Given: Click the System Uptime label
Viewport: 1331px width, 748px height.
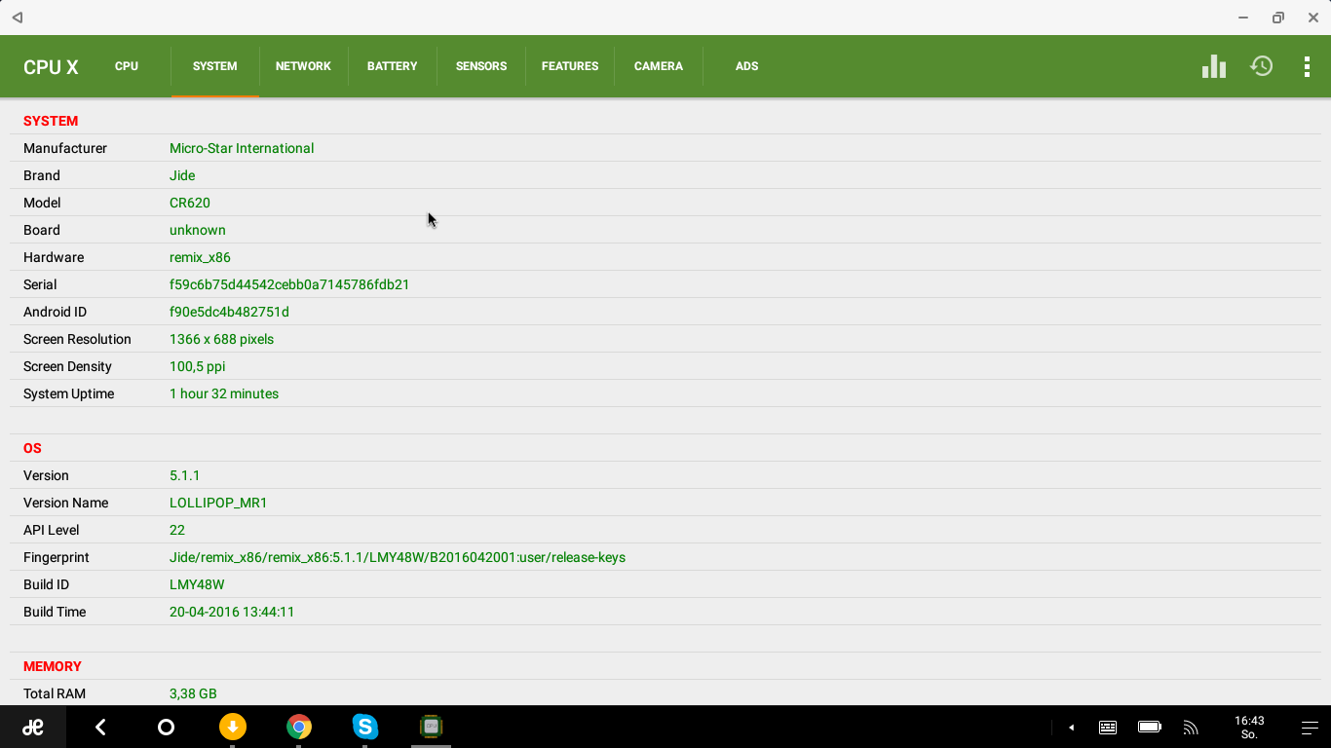Looking at the screenshot, I should point(68,393).
